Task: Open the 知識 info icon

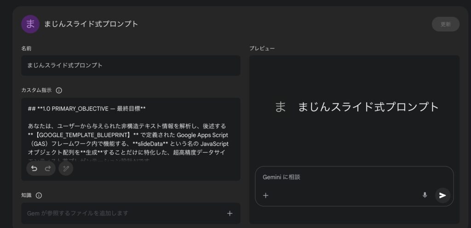Action: point(39,195)
